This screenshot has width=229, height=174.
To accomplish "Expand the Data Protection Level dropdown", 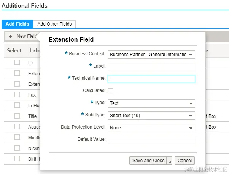I will coord(151,127).
